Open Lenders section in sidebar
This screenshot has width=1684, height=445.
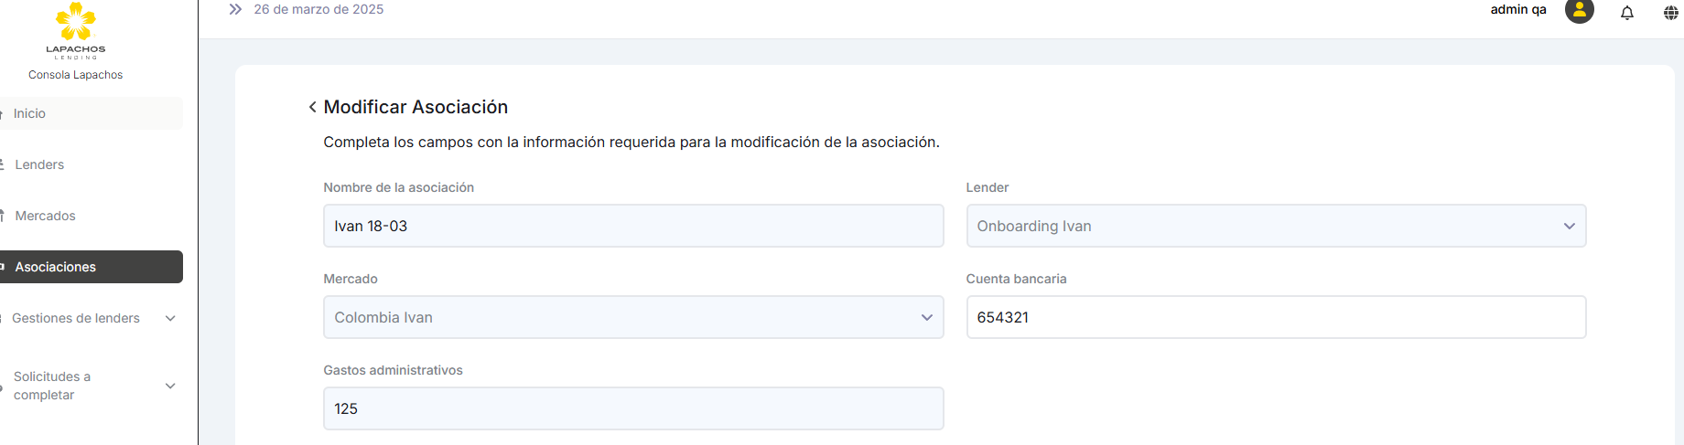pyautogui.click(x=39, y=164)
